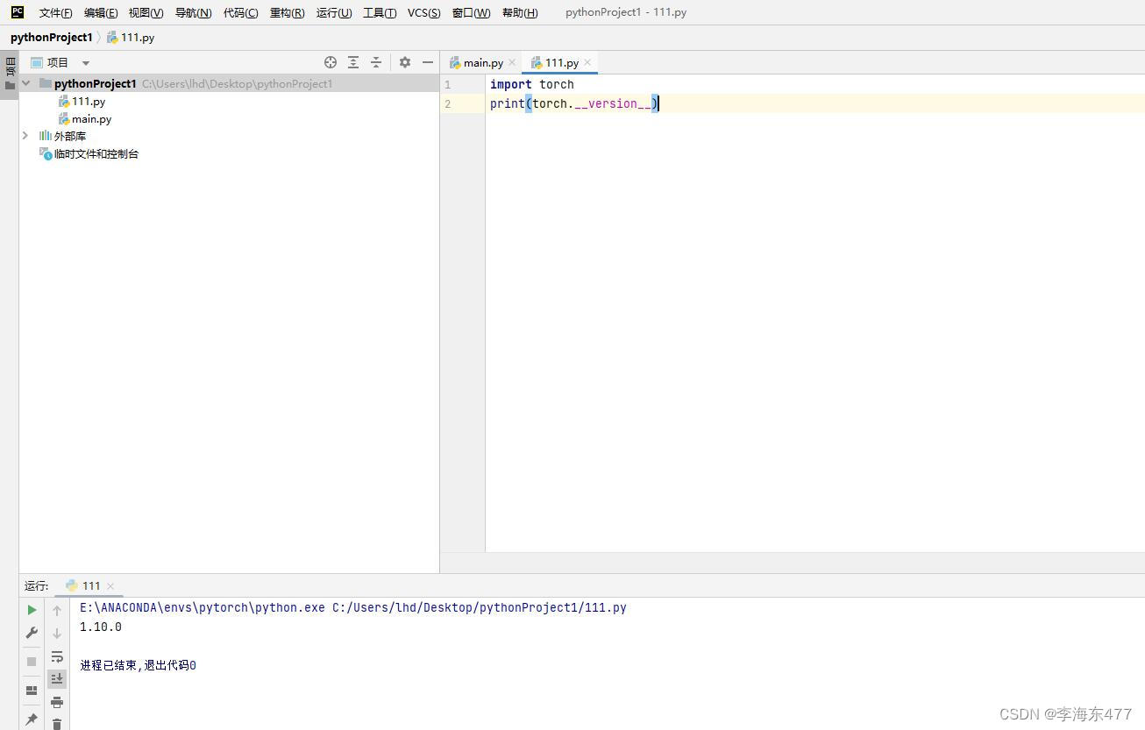Close the 111.py editor tab
Screen dimensions: 1145x730
(587, 63)
